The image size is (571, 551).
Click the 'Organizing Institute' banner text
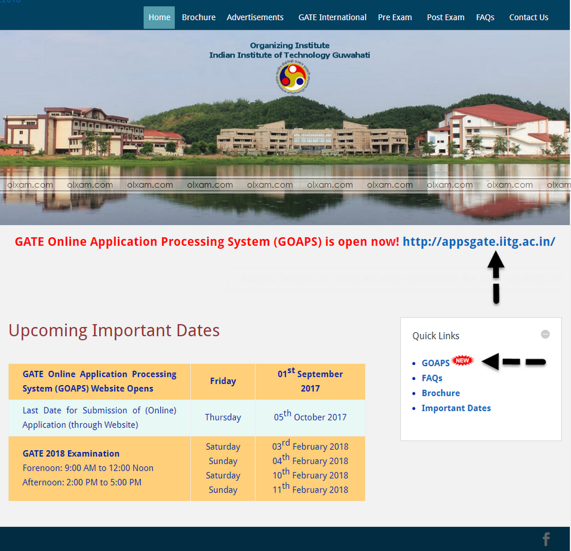point(290,45)
